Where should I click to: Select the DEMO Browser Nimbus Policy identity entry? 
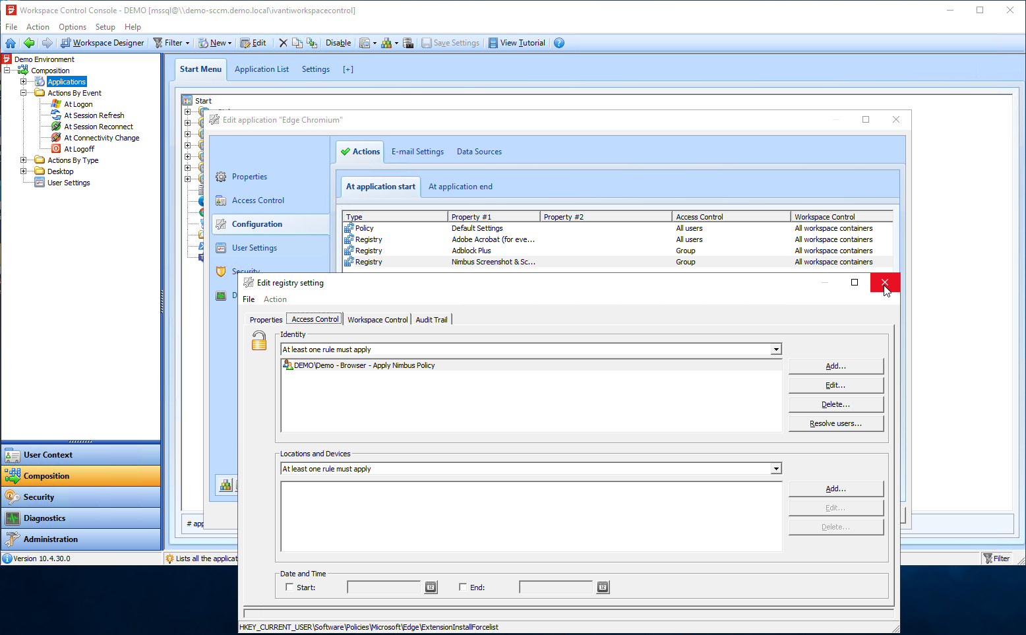click(x=364, y=365)
